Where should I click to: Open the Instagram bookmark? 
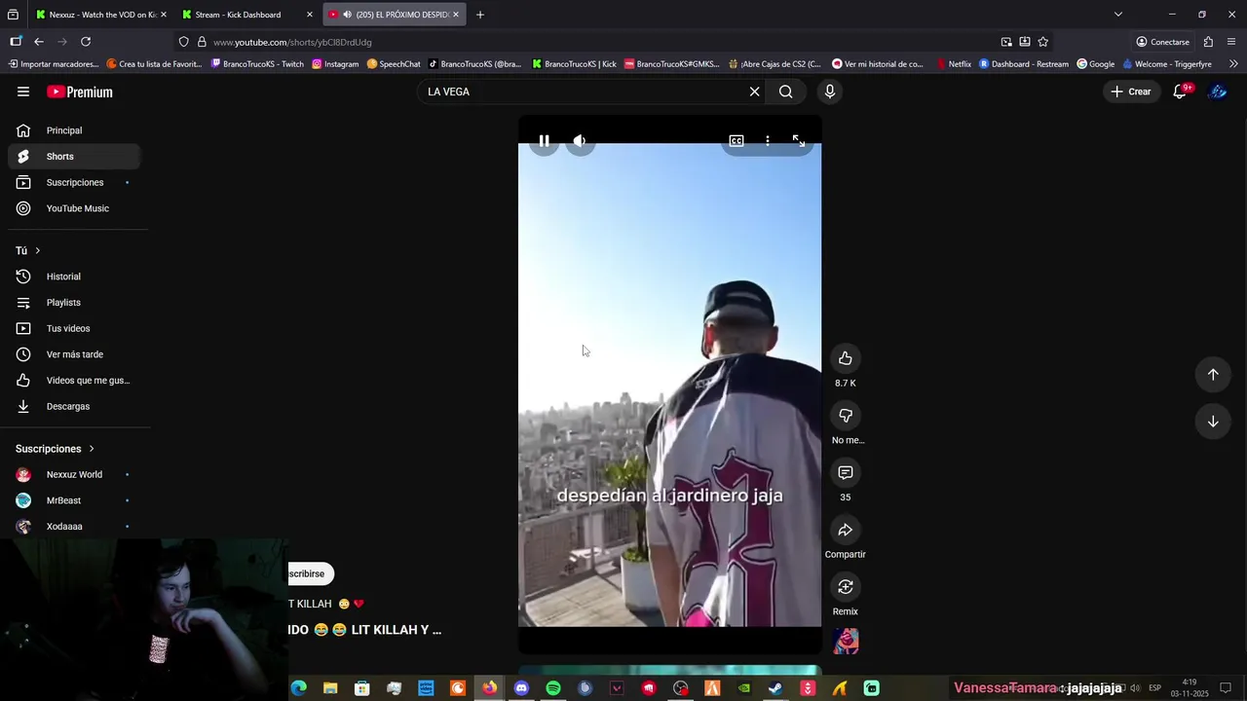click(335, 64)
